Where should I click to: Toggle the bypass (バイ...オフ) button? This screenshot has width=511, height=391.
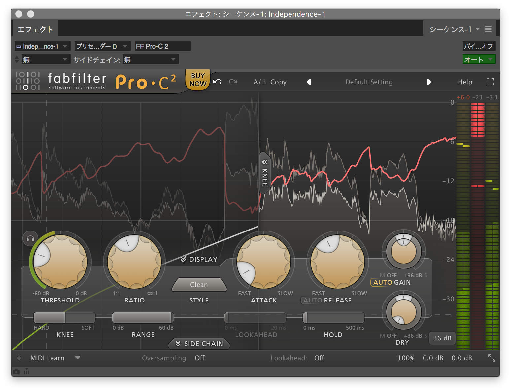click(x=479, y=46)
